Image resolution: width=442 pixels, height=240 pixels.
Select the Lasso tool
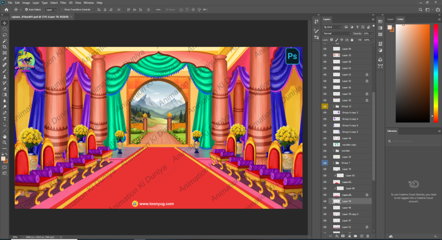coord(5,35)
